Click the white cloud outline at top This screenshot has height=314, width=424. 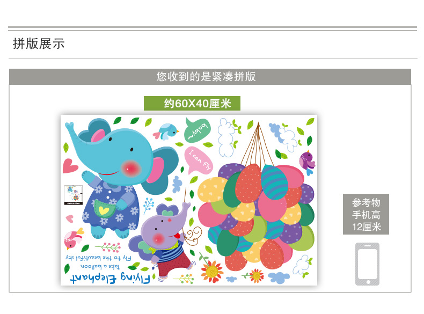point(226,137)
